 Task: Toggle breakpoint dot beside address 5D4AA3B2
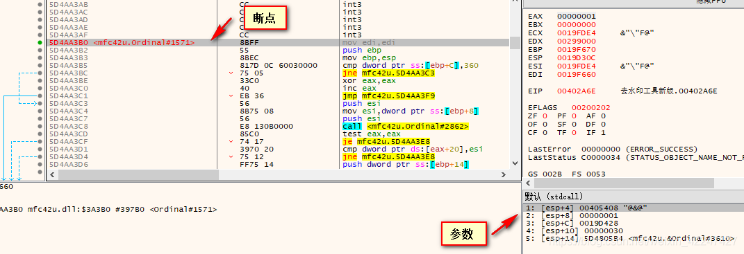point(40,50)
